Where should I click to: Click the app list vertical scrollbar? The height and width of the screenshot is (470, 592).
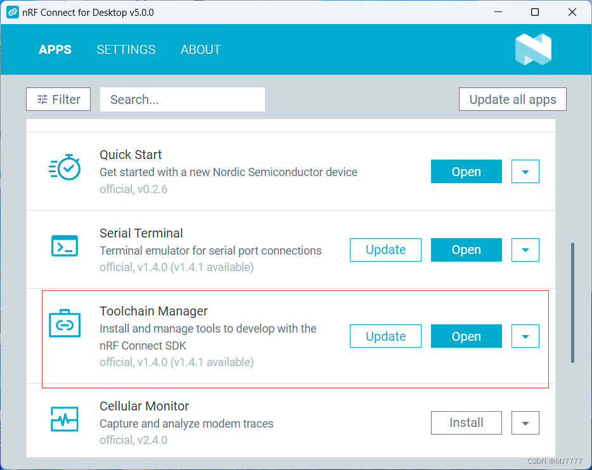pos(572,303)
